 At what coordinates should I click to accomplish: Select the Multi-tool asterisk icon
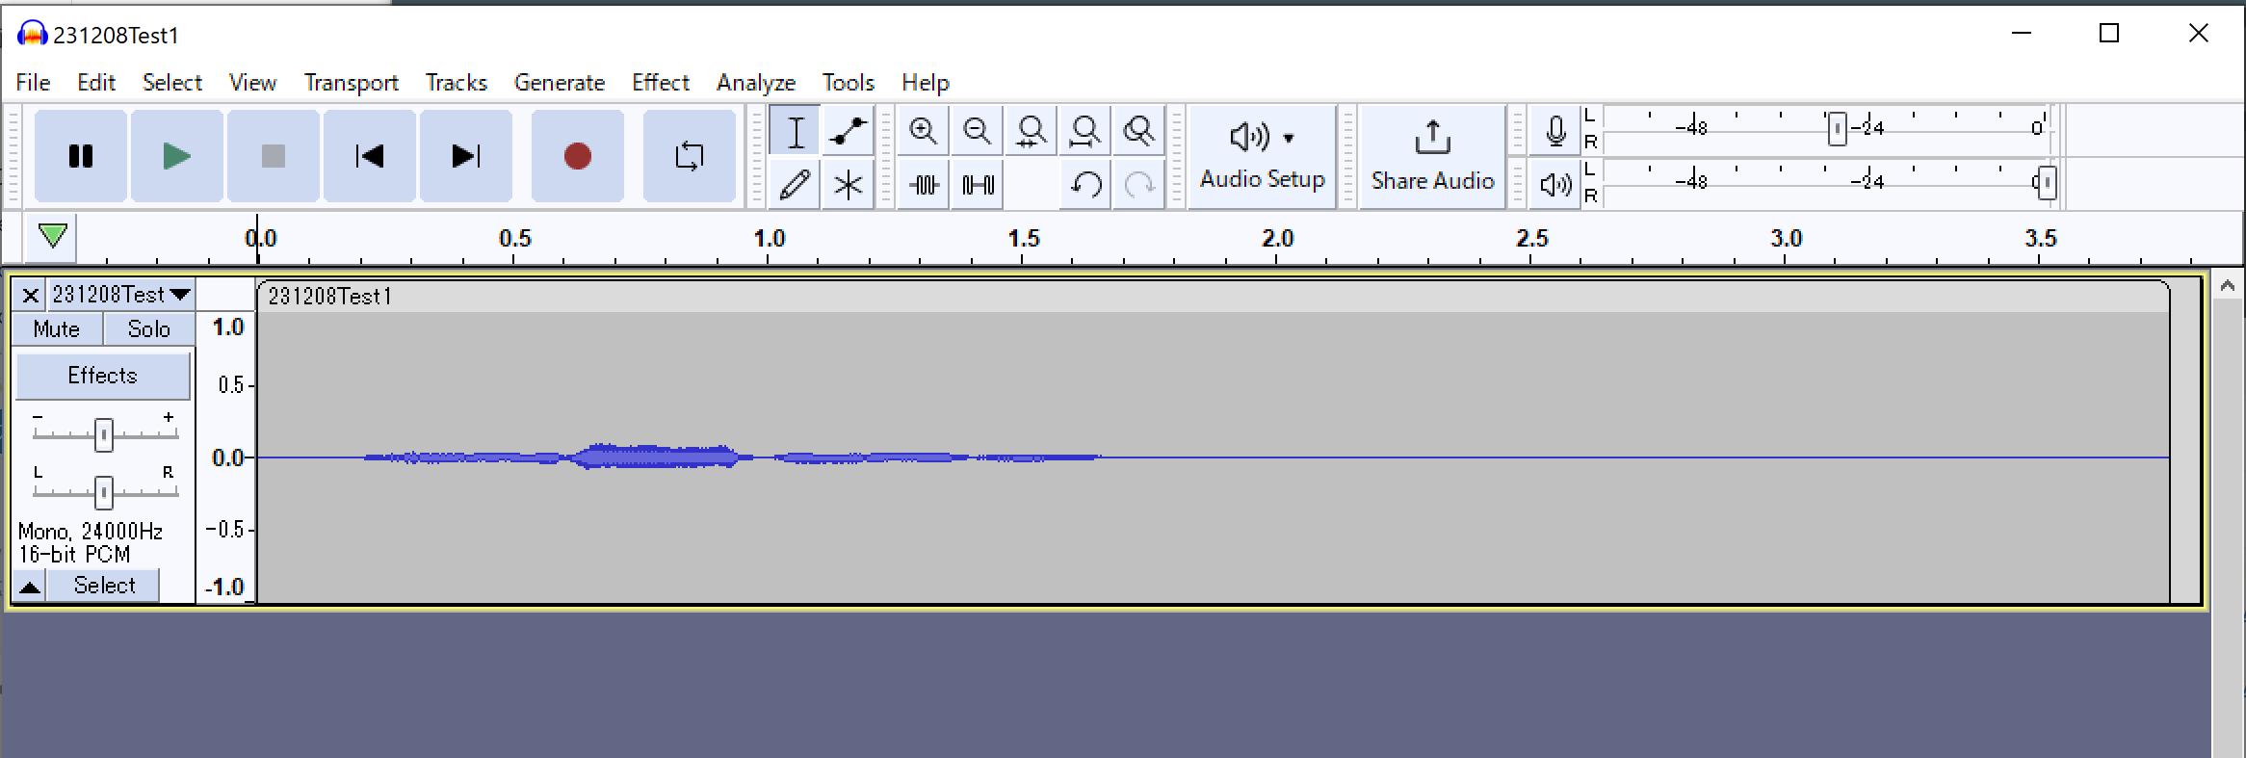click(849, 184)
